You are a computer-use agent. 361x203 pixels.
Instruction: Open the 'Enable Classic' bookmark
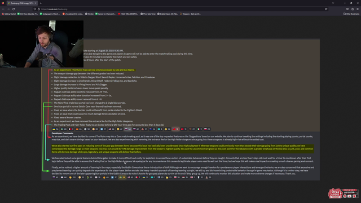(168, 14)
